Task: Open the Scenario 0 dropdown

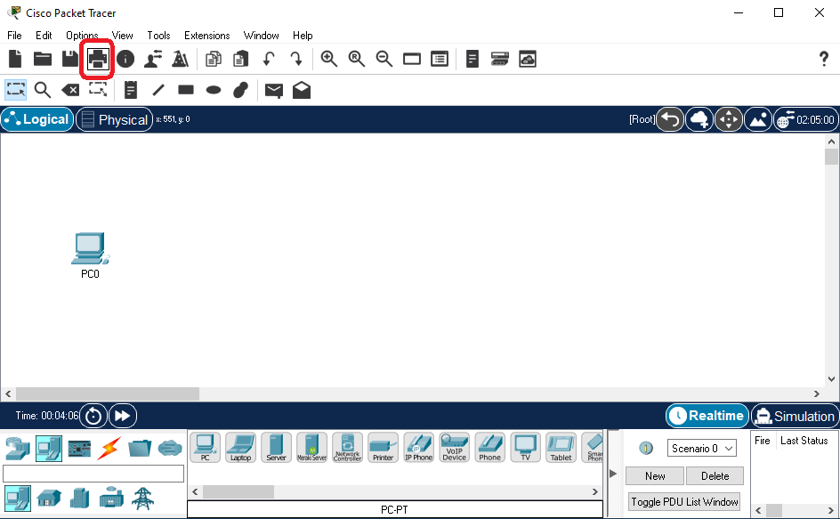Action: [701, 449]
